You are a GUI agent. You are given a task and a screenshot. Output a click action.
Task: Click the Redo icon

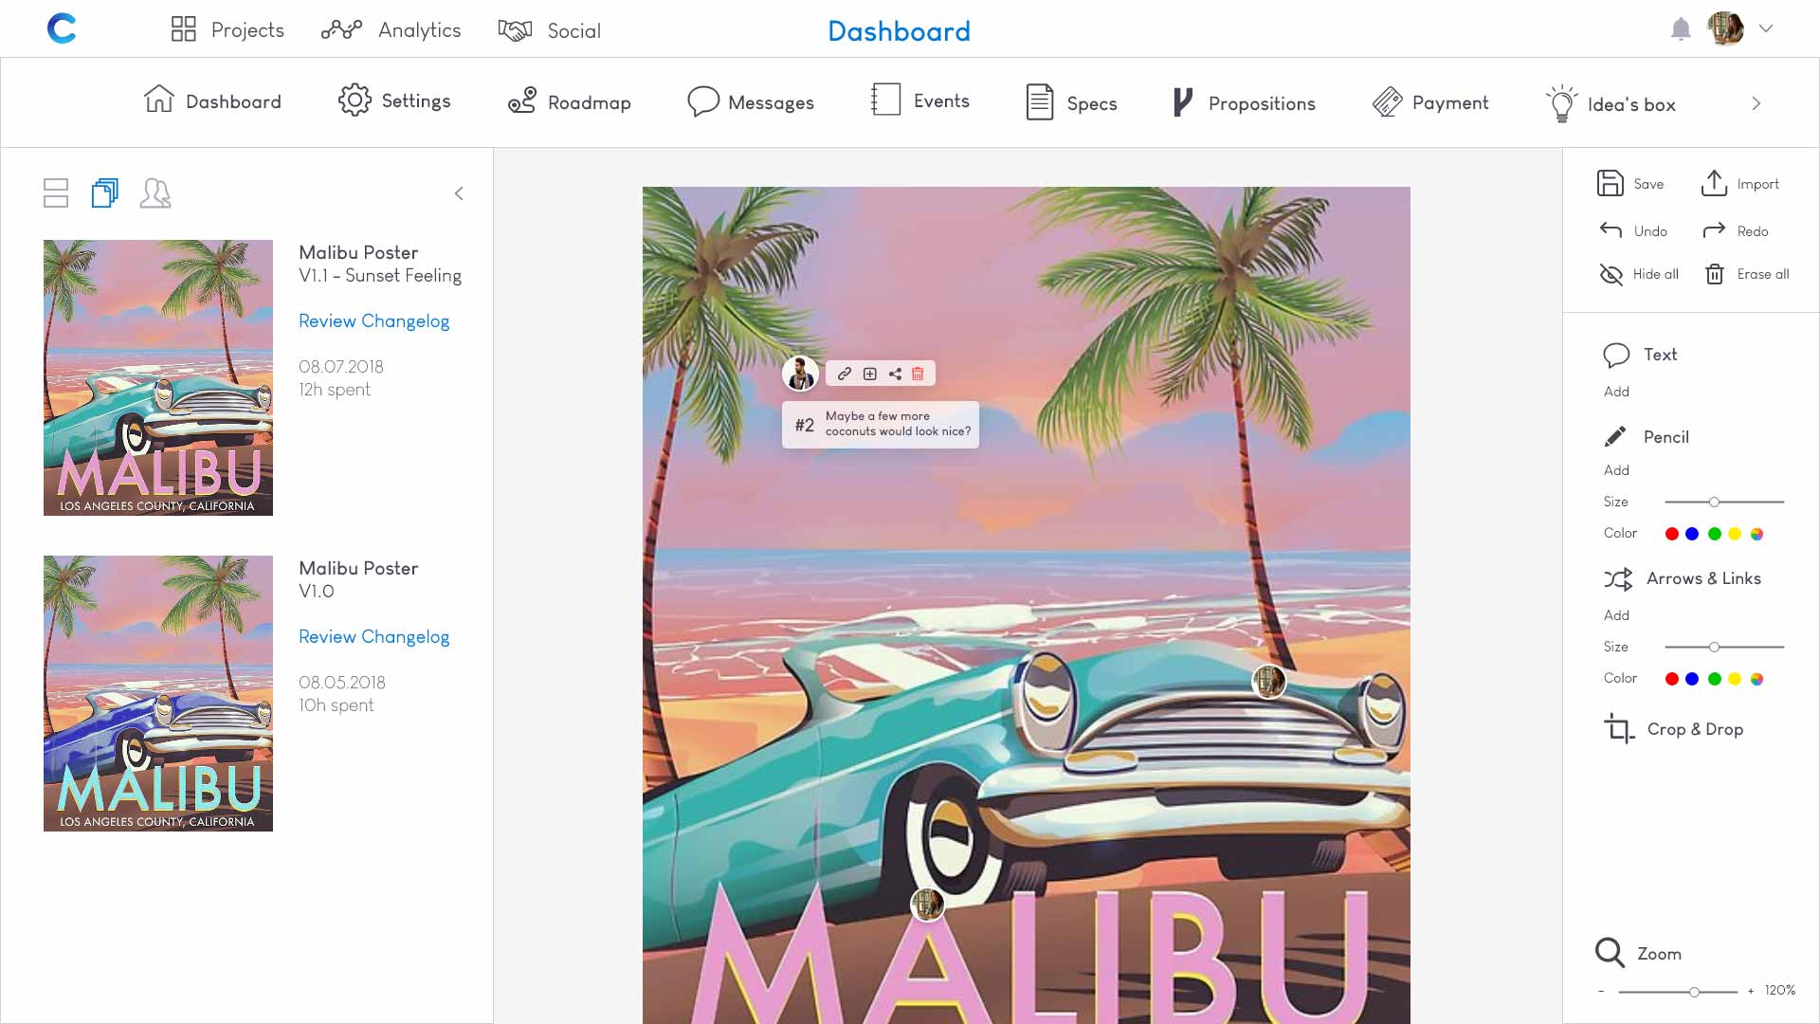1714,230
